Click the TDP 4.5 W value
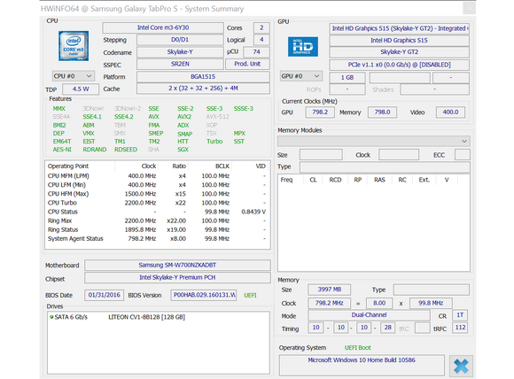The width and height of the screenshot is (514, 379). pos(81,89)
